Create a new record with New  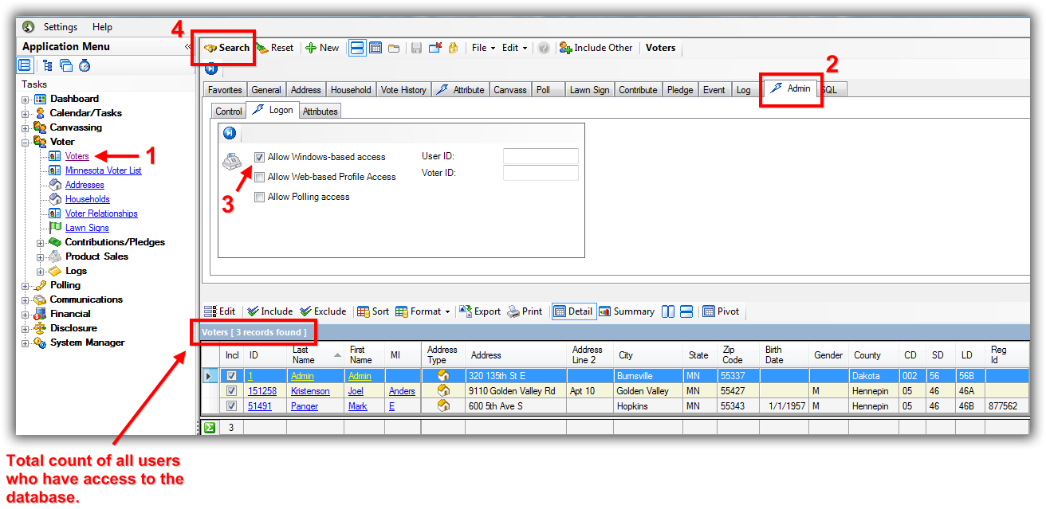[322, 48]
